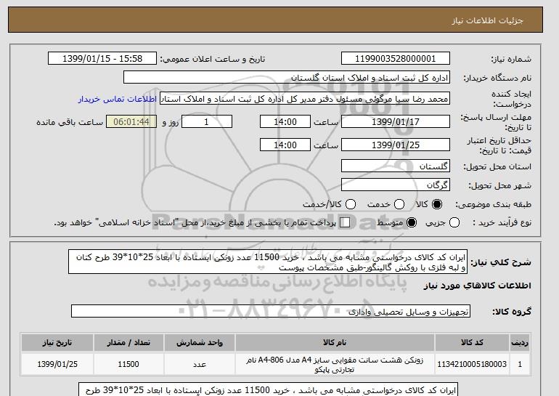Open the اطلاعات تماس خریدار link
The width and height of the screenshot is (559, 396).
tap(118, 99)
